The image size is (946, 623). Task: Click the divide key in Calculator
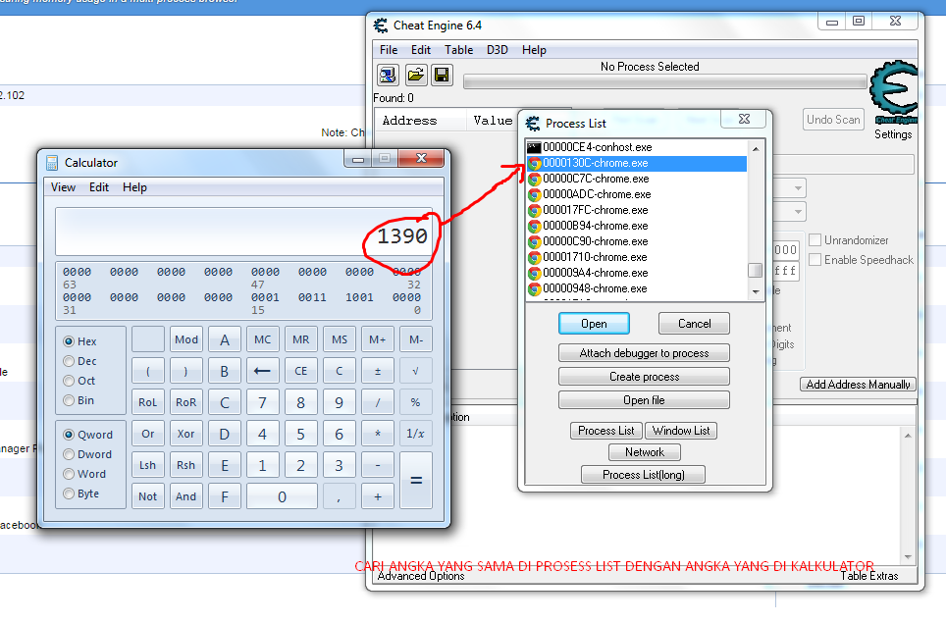pos(378,402)
